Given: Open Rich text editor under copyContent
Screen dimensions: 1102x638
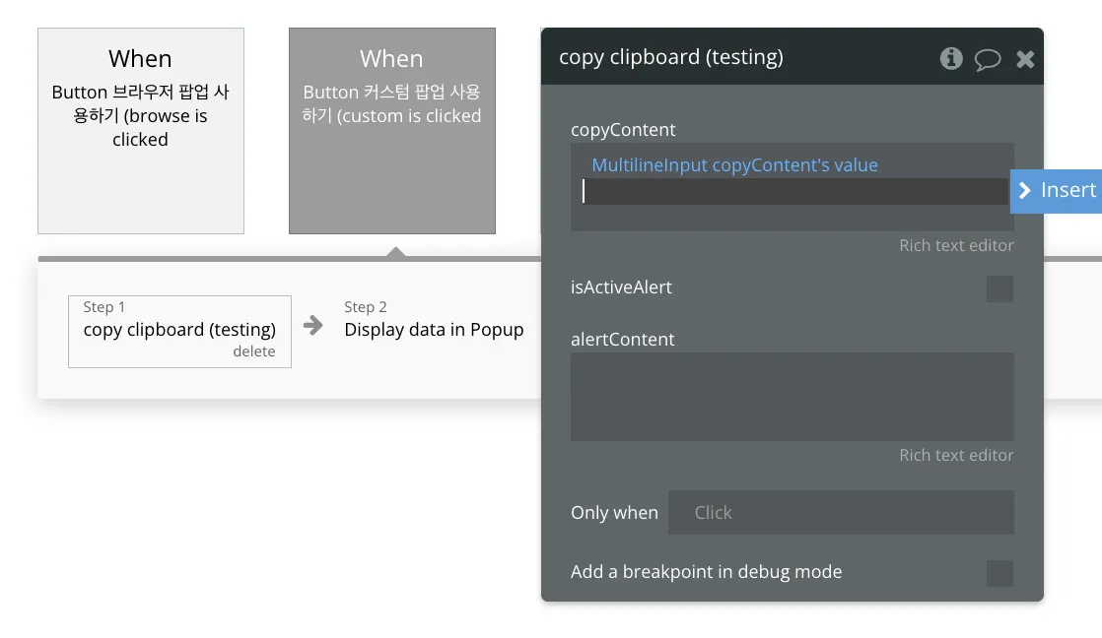Looking at the screenshot, I should (x=956, y=245).
